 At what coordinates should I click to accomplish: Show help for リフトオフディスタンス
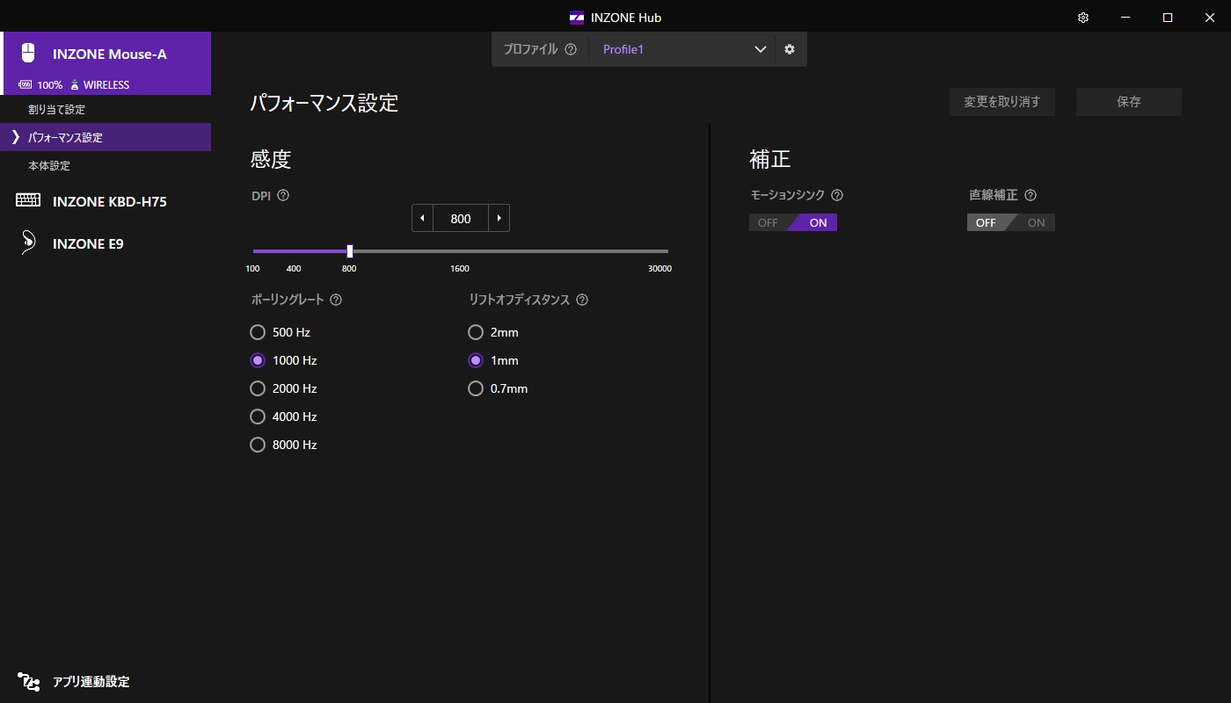[582, 300]
